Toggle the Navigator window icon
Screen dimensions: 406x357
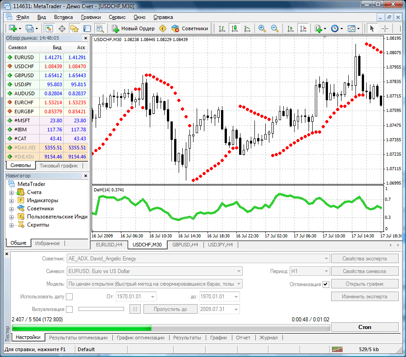pos(74,28)
